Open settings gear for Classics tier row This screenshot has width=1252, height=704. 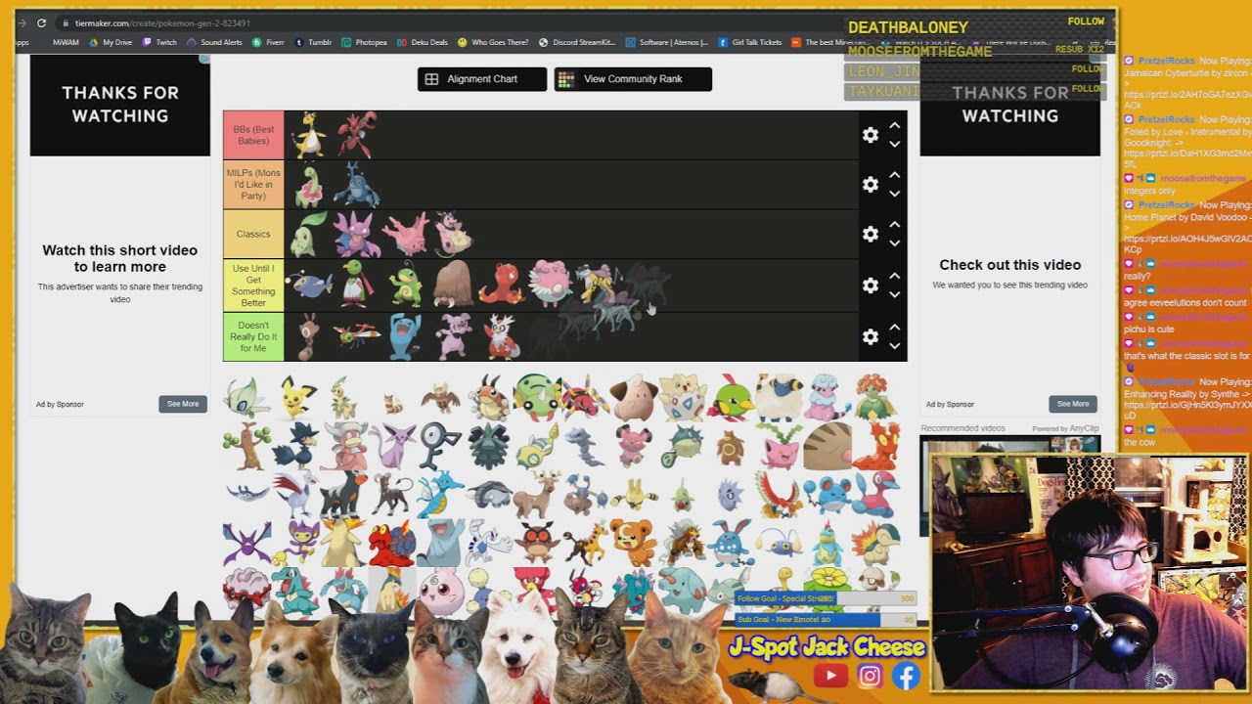870,235
